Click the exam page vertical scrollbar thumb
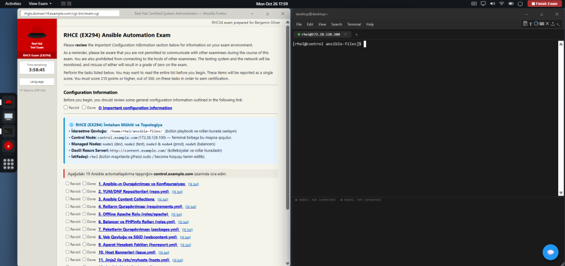This screenshot has height=266, width=565. coord(287,117)
